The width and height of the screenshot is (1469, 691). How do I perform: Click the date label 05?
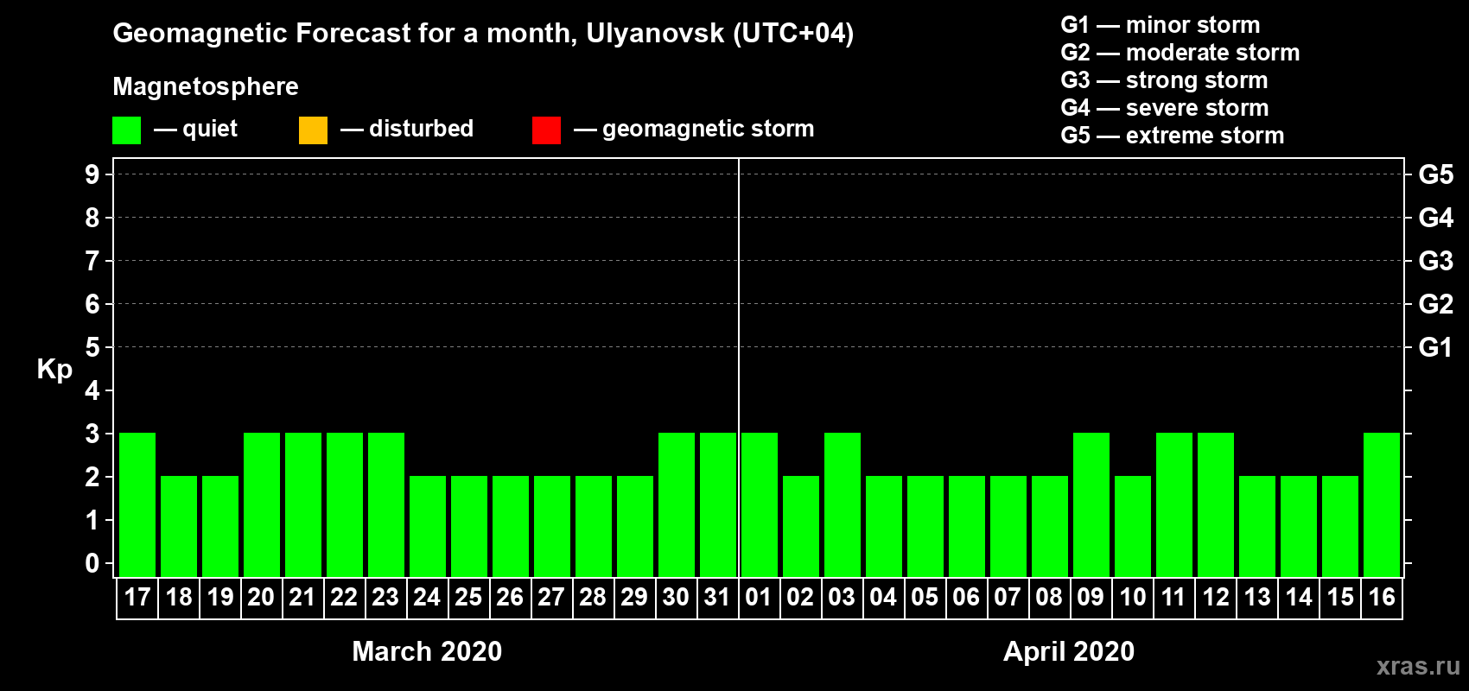coord(925,598)
